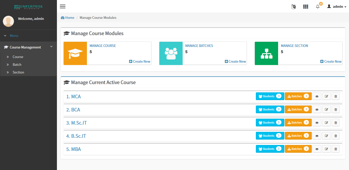Image resolution: width=349 pixels, height=170 pixels.
Task: View MCA course with eye icon
Action: pyautogui.click(x=317, y=96)
